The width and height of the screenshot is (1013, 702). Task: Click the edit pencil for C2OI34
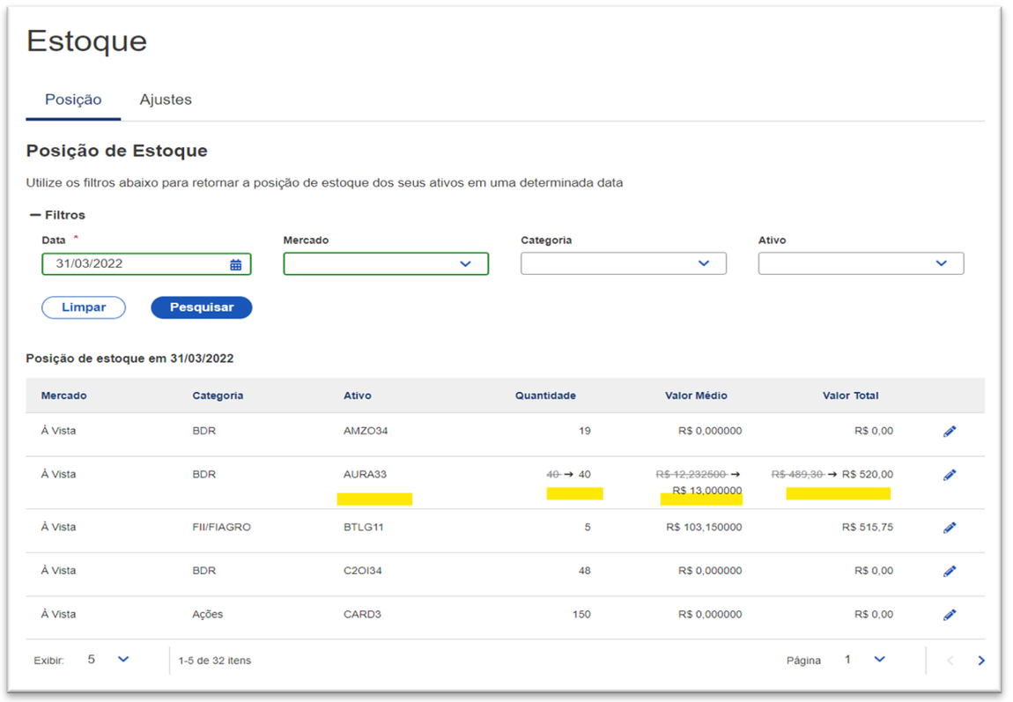[x=950, y=571]
